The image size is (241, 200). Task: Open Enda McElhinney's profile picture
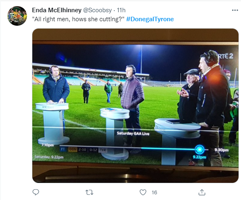[x=17, y=16]
